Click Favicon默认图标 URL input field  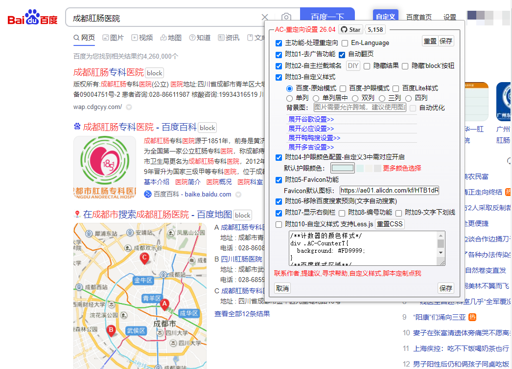[x=389, y=191]
